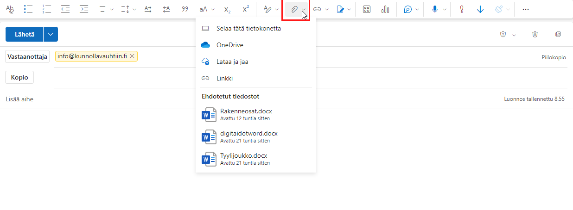
Task: Pop out message to new window
Action: tap(558, 34)
